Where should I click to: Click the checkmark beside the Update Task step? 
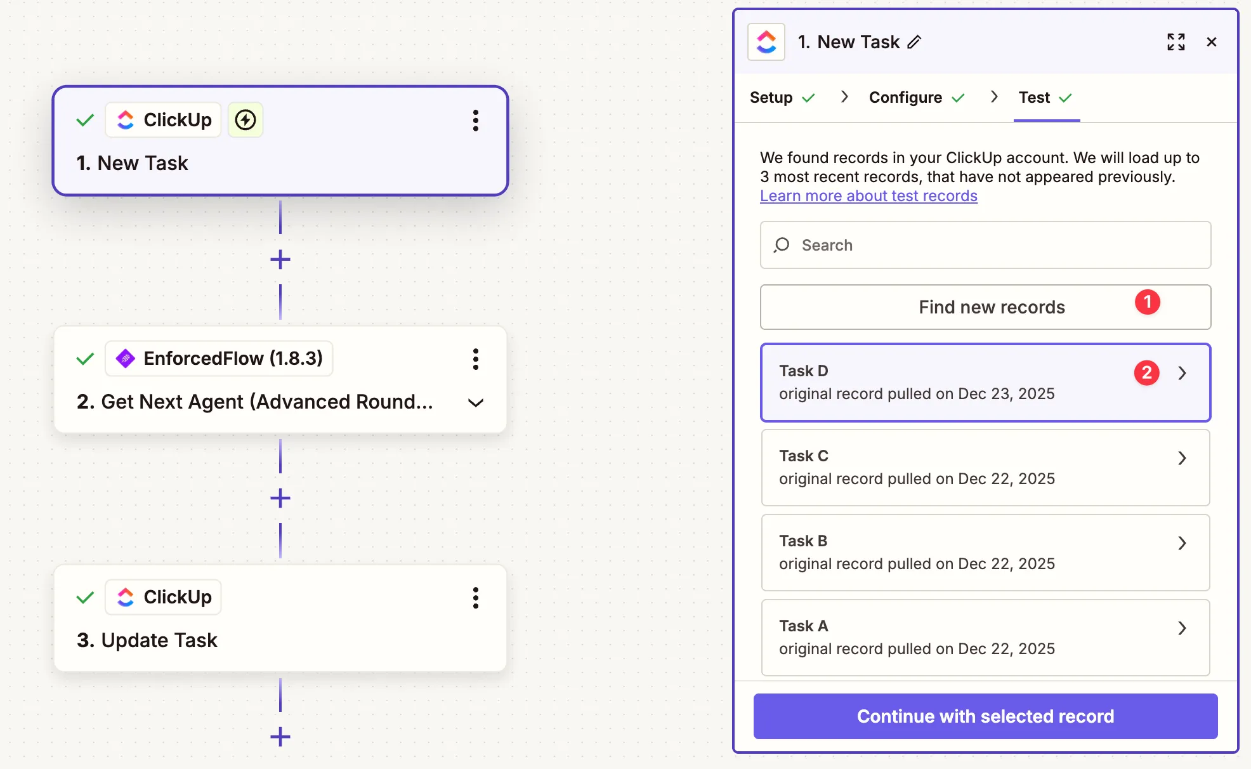84,597
